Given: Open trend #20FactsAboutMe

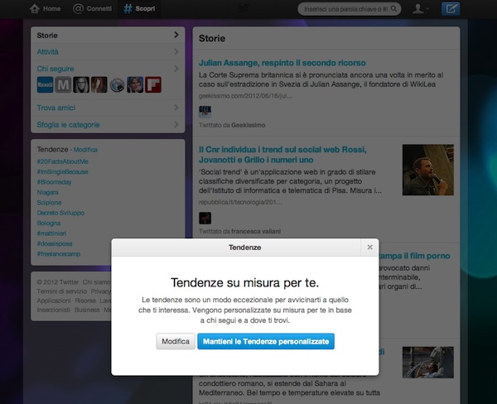Looking at the screenshot, I should [62, 161].
